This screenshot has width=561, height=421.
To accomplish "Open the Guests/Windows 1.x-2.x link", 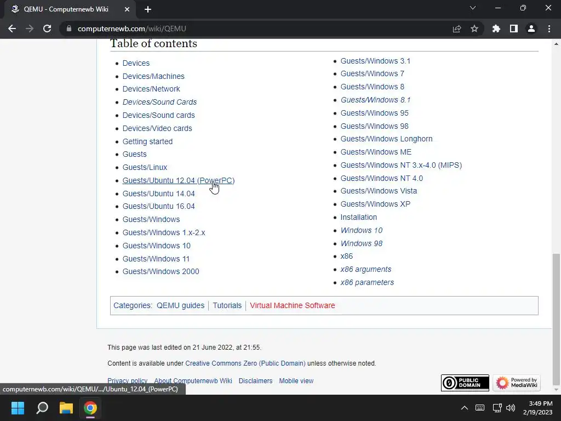I will coord(164,232).
